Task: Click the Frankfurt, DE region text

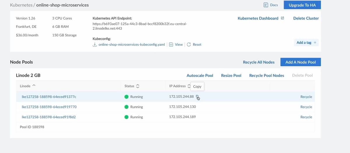Action: point(26,26)
